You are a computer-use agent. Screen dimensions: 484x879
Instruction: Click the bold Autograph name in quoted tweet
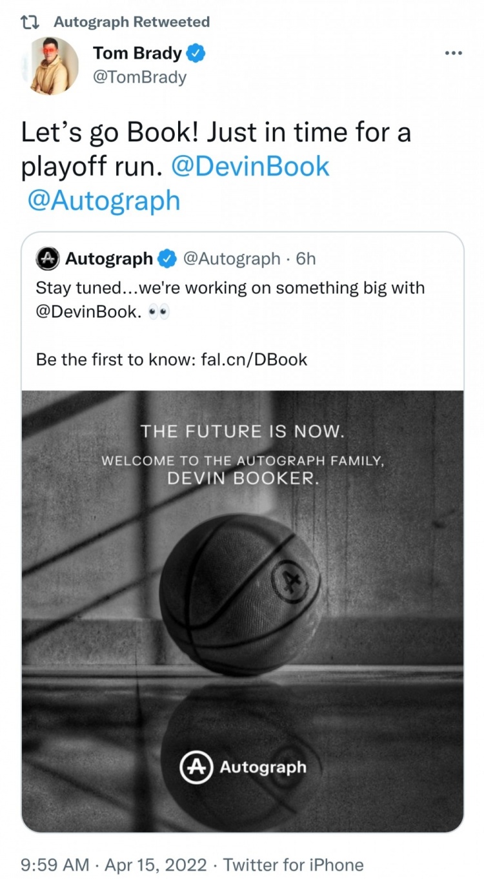[109, 259]
